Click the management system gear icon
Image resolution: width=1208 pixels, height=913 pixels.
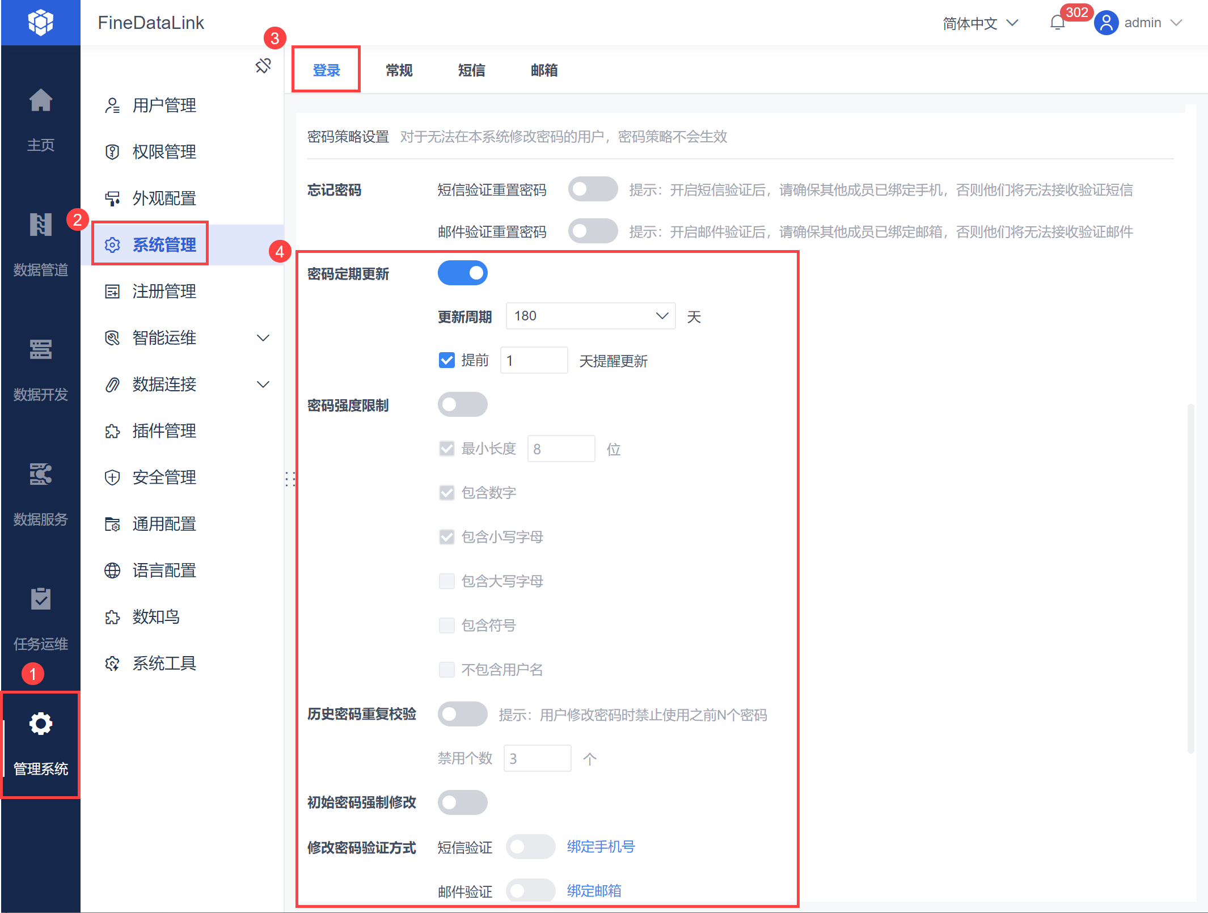41,724
